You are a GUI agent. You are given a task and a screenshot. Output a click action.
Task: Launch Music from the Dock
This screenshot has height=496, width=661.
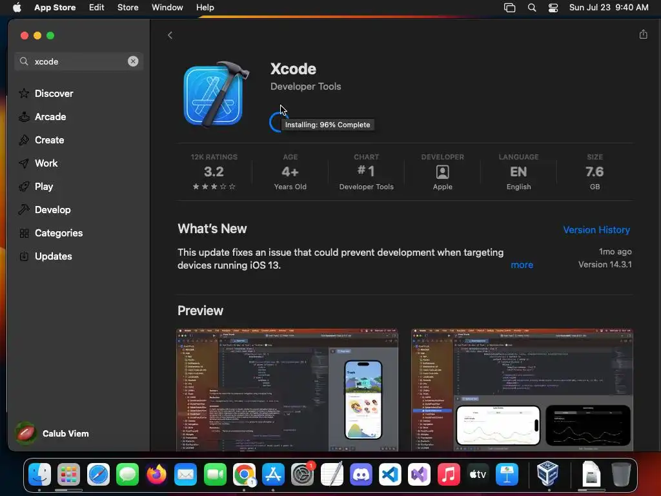pyautogui.click(x=449, y=474)
